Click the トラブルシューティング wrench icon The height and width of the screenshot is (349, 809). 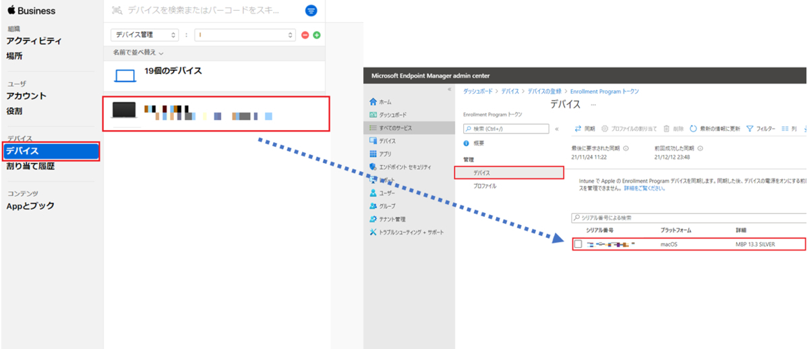click(373, 232)
